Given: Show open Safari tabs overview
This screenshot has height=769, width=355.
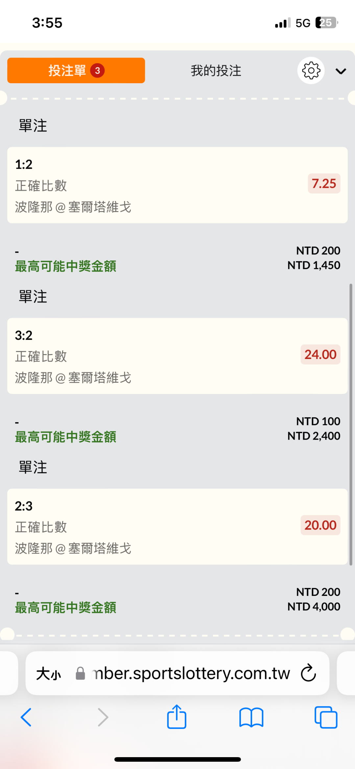Looking at the screenshot, I should pos(326,717).
